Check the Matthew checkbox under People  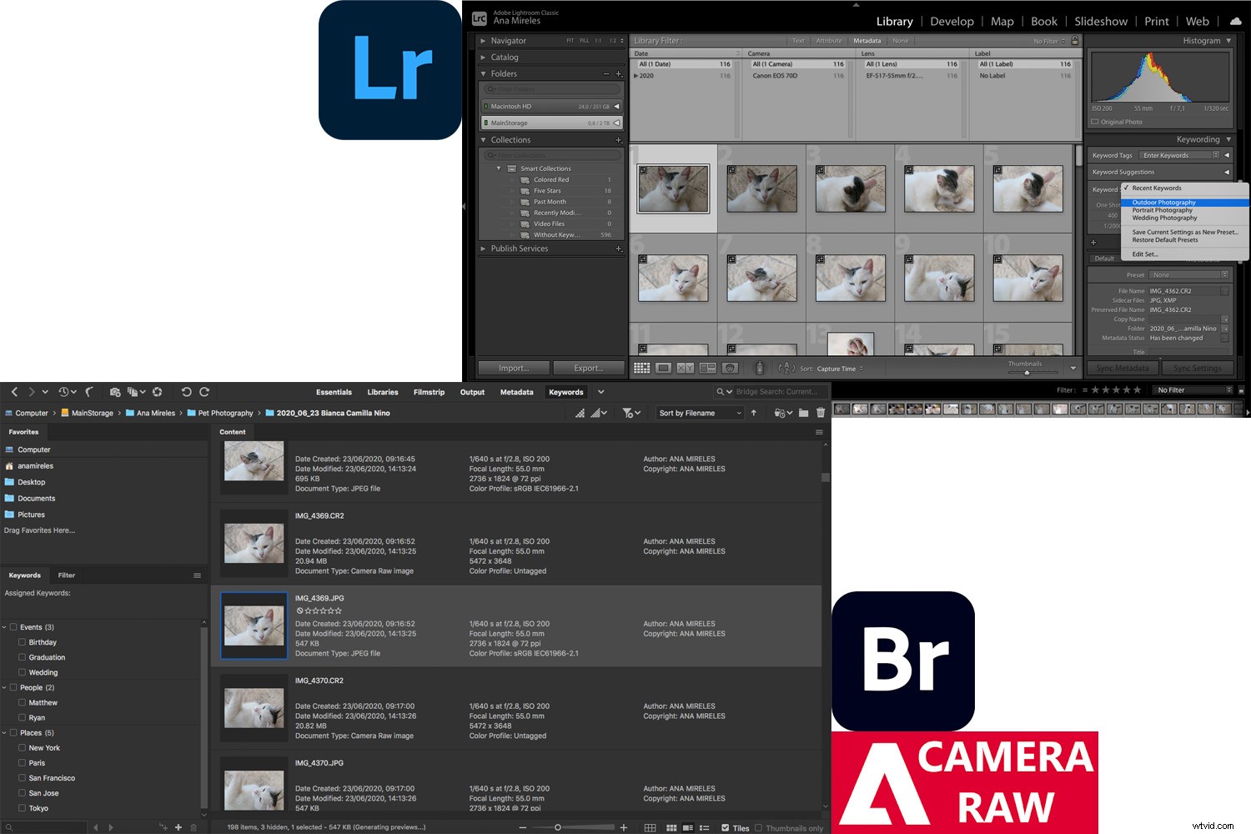pos(23,702)
